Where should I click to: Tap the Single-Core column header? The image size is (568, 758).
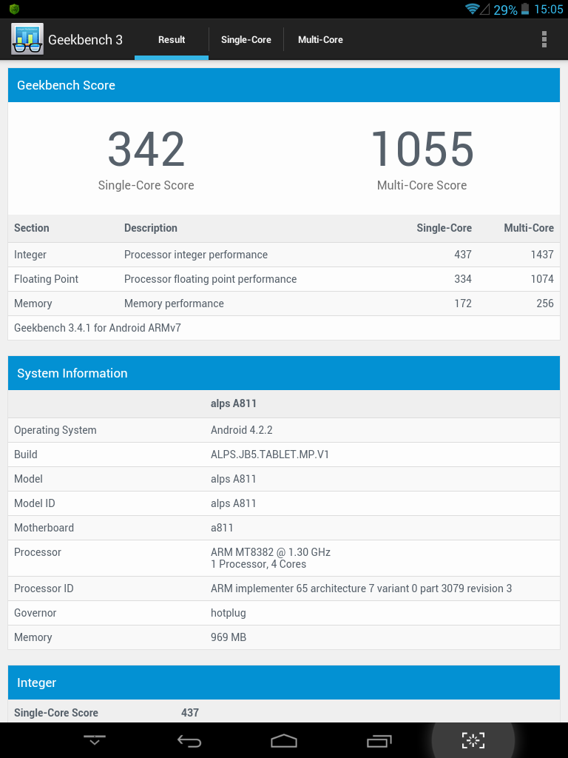point(444,228)
